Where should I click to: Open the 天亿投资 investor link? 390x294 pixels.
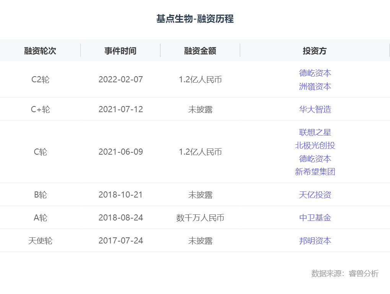(315, 195)
